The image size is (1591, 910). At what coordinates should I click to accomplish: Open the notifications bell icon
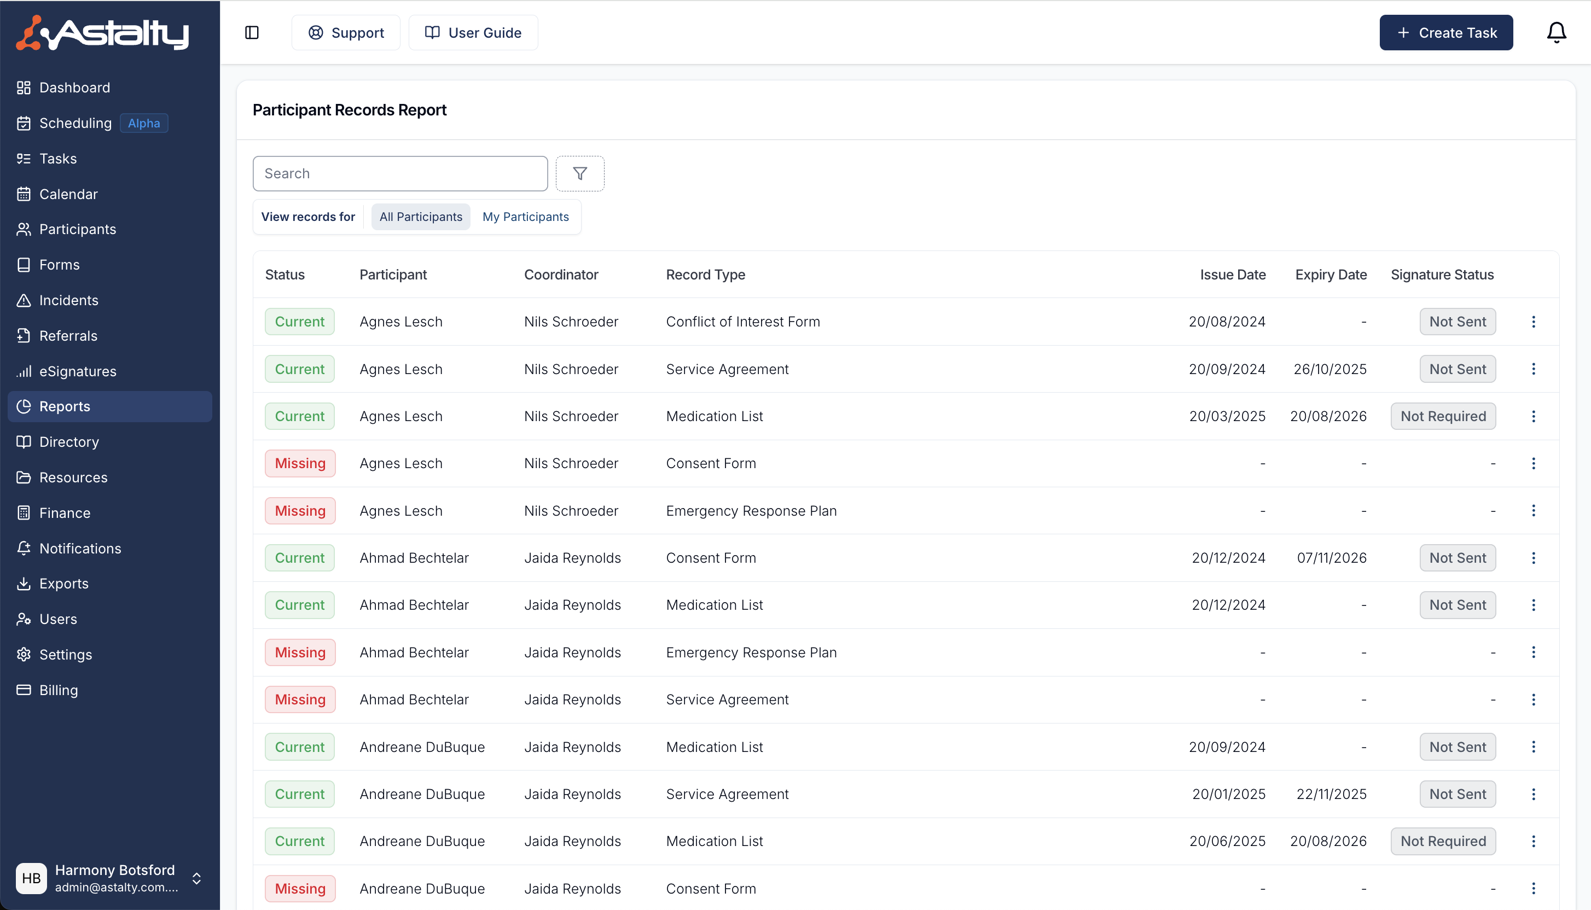pyautogui.click(x=1556, y=32)
